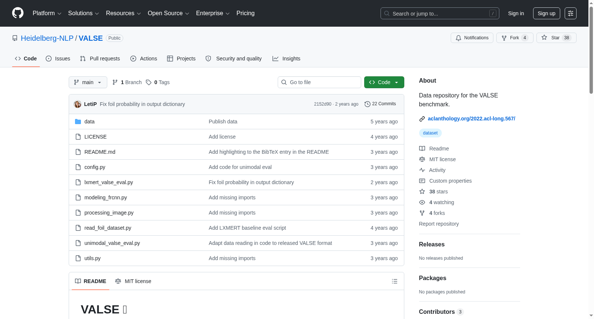Click the dataset topic tag
Image resolution: width=594 pixels, height=319 pixels.
pos(430,133)
